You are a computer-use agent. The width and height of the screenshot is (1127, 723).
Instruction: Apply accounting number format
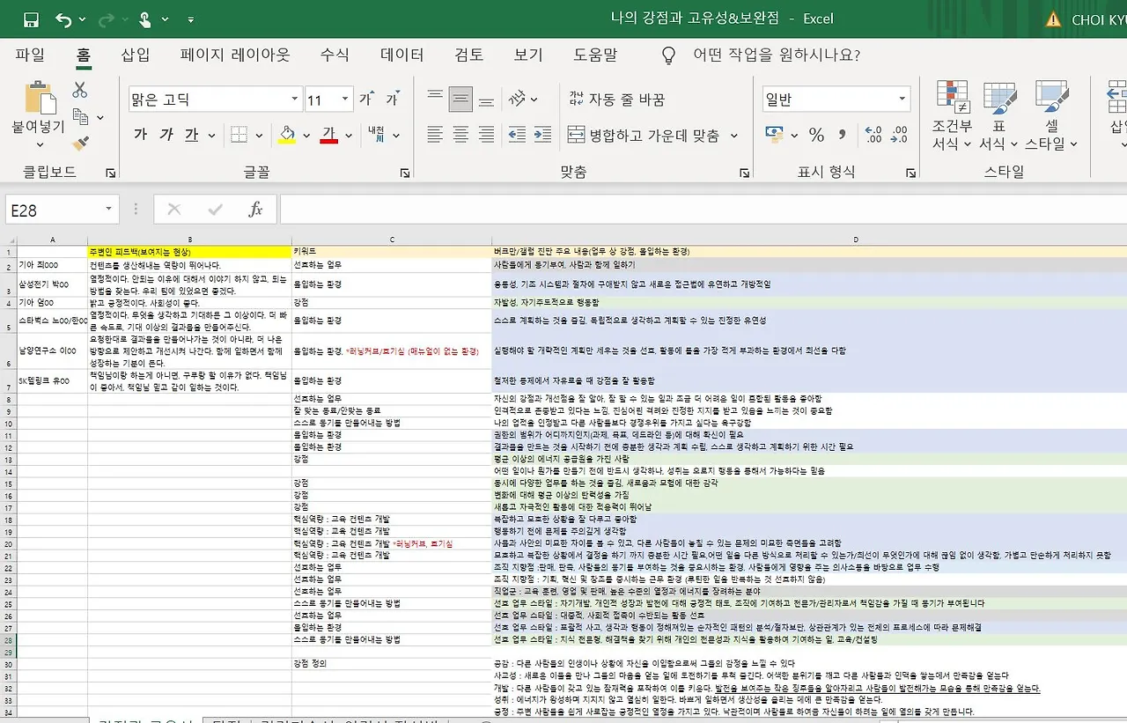click(x=774, y=135)
